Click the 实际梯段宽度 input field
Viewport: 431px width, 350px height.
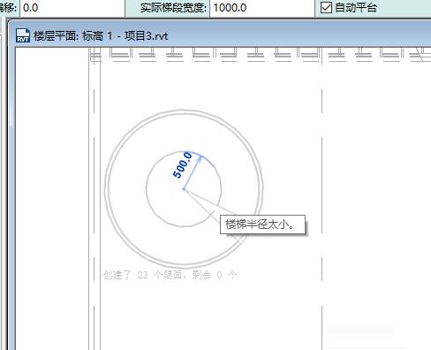pos(262,8)
